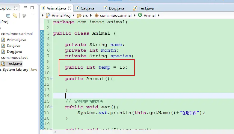Open the Cat.java editor tab

(x=87, y=8)
